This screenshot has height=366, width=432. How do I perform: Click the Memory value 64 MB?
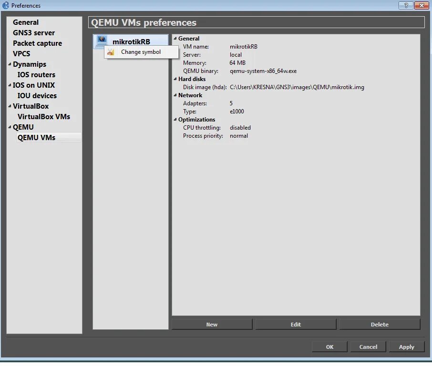coord(237,63)
